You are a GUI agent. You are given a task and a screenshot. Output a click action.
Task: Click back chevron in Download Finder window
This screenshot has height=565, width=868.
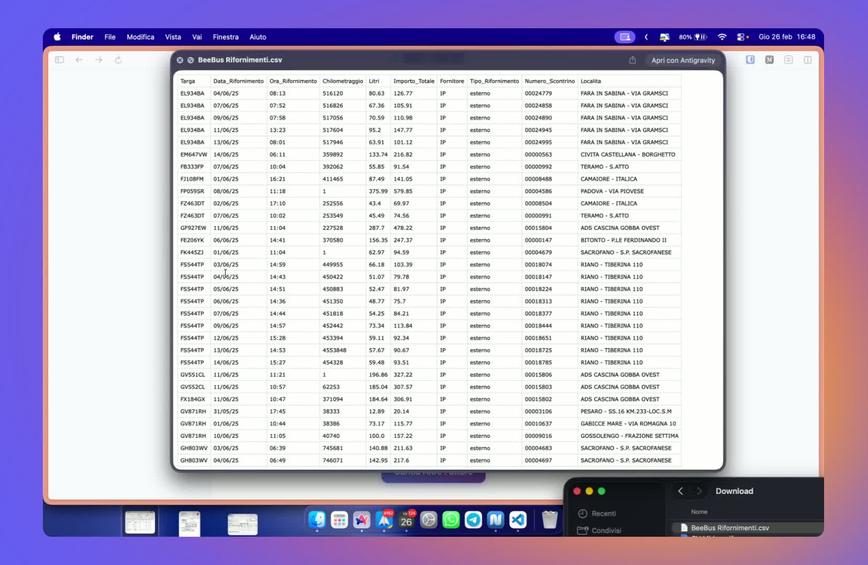coord(680,491)
